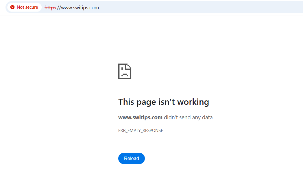Click the sad page error icon
Viewport: 303px width, 169px height.
pos(125,71)
